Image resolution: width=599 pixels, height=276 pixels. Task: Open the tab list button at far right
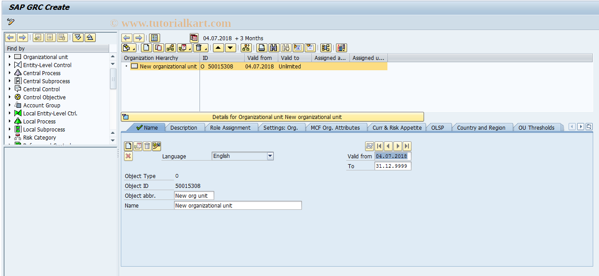tap(589, 127)
